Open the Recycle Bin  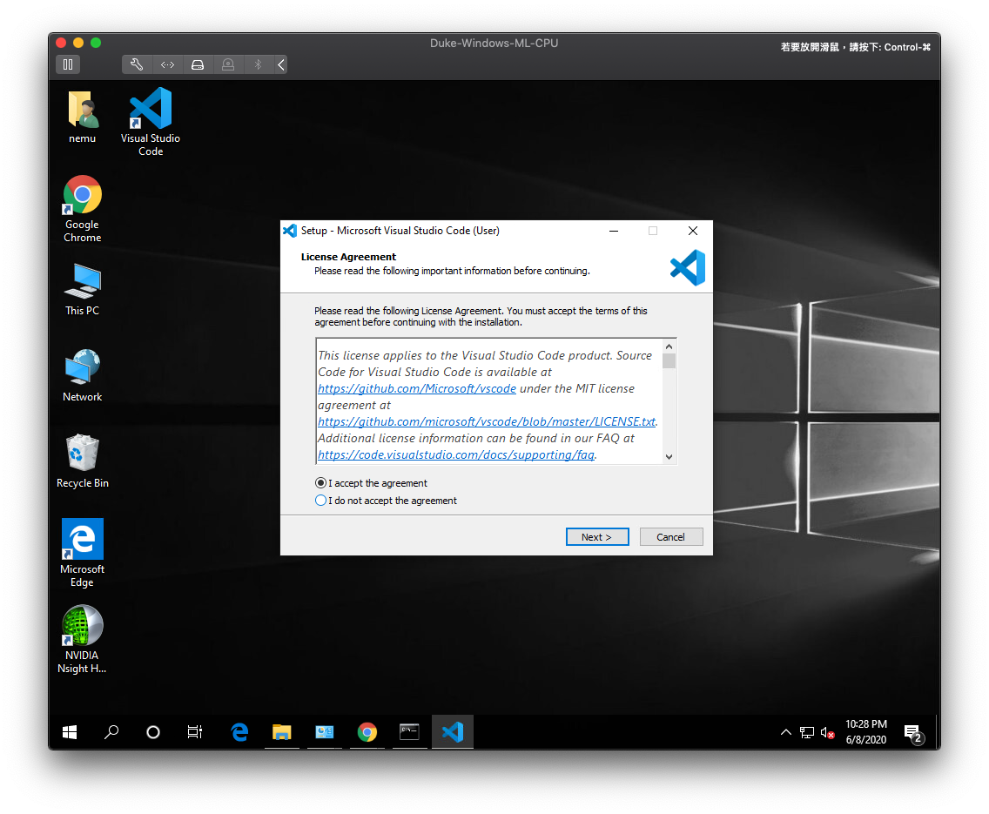(82, 453)
